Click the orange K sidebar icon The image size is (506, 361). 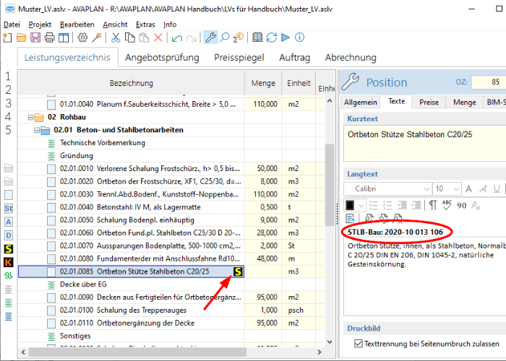[9, 262]
